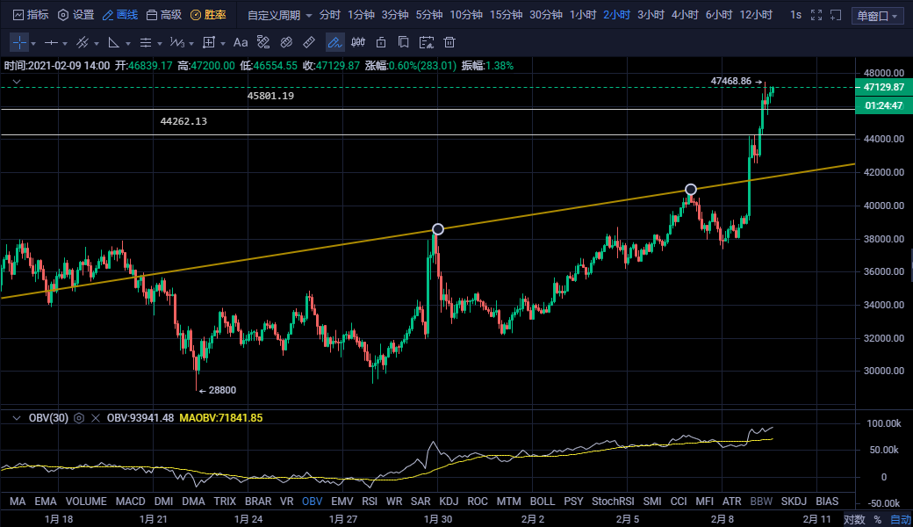This screenshot has height=527, width=913.
Task: Click the 胜率 win-rate button
Action: coord(208,15)
